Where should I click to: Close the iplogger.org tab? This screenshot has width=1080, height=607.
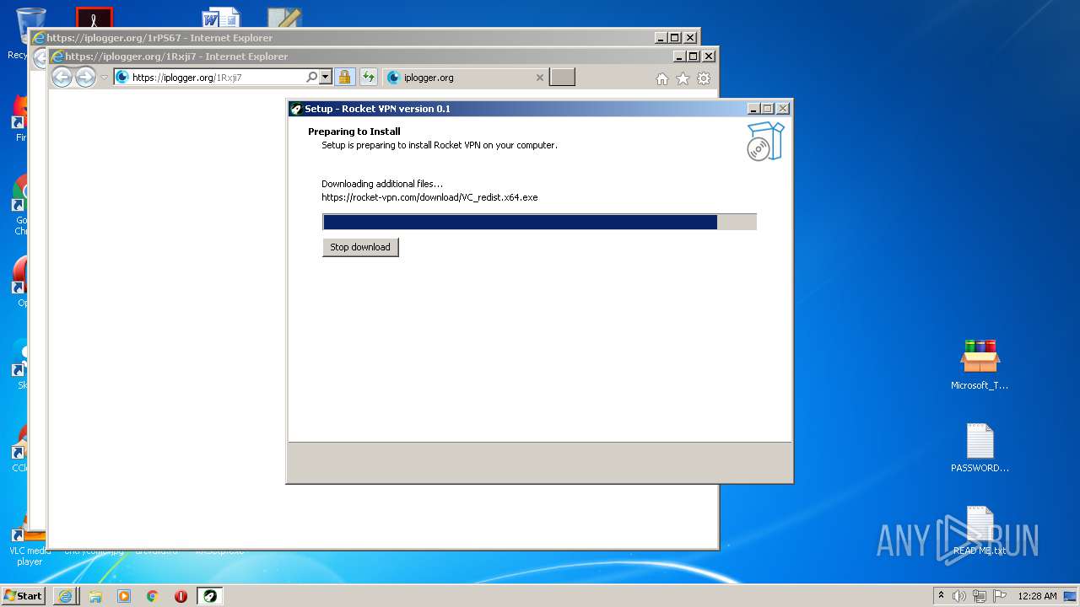540,78
